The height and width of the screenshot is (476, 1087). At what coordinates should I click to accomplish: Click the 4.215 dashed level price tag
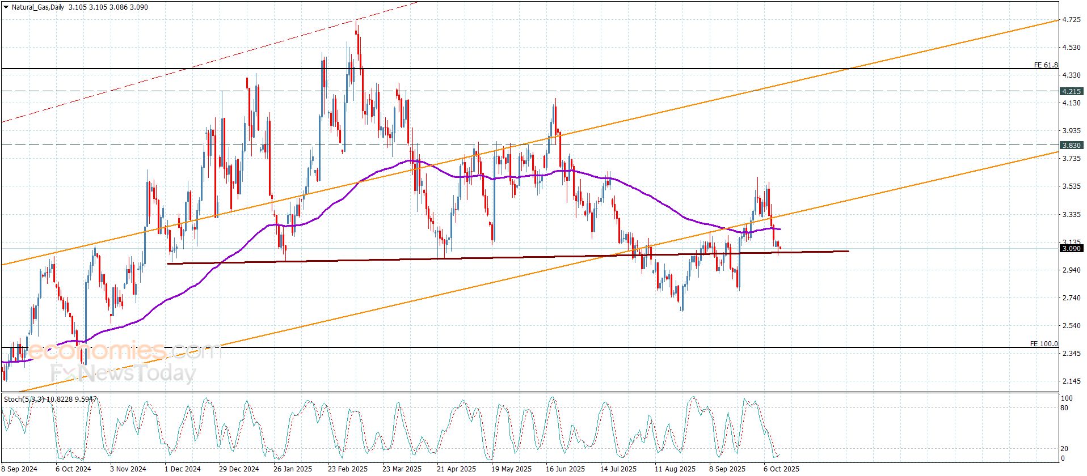(x=1072, y=91)
